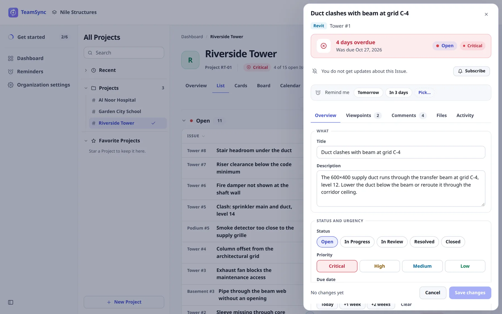The width and height of the screenshot is (502, 314).
Task: Click the Cancel button
Action: click(433, 293)
